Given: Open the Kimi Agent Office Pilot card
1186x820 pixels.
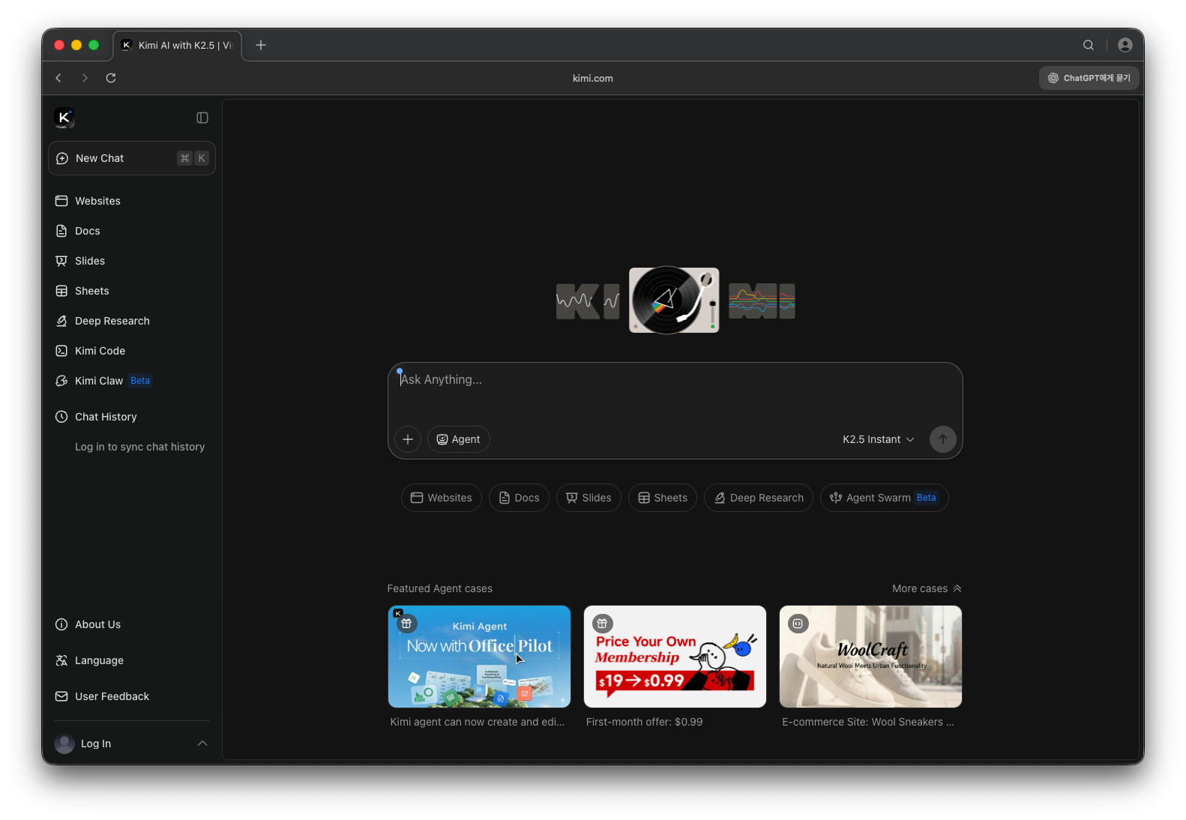Looking at the screenshot, I should 479,657.
